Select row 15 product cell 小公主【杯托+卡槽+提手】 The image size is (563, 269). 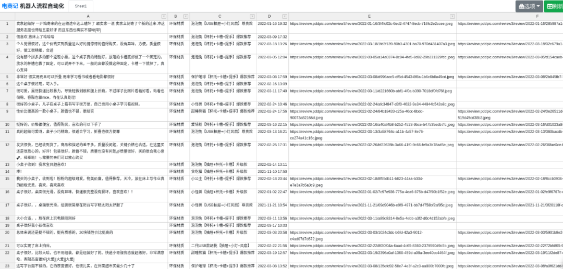(223, 181)
